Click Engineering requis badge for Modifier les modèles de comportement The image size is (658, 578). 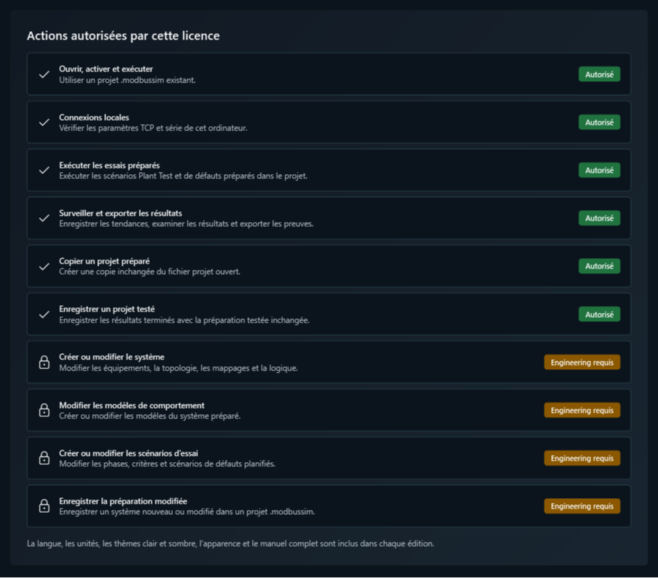[x=582, y=410]
